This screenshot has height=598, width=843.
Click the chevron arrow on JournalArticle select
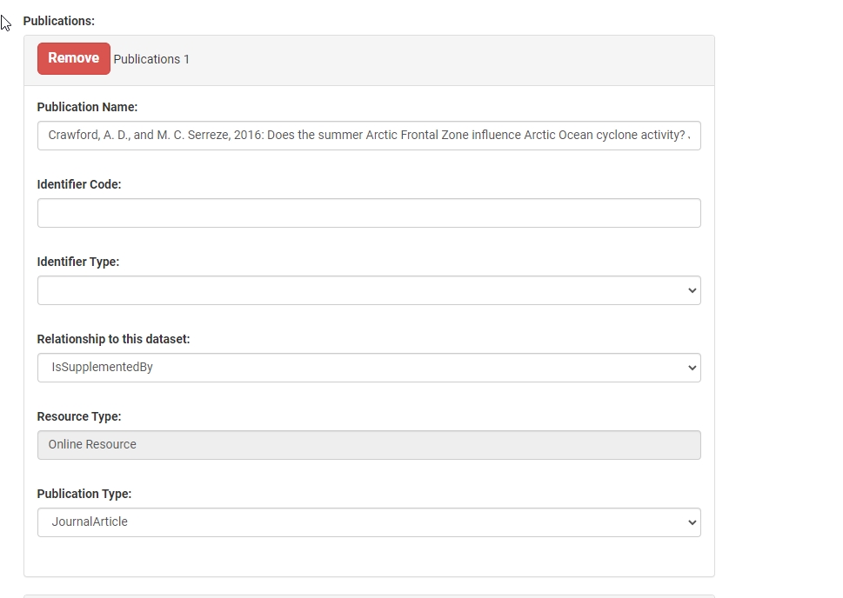pyautogui.click(x=692, y=522)
